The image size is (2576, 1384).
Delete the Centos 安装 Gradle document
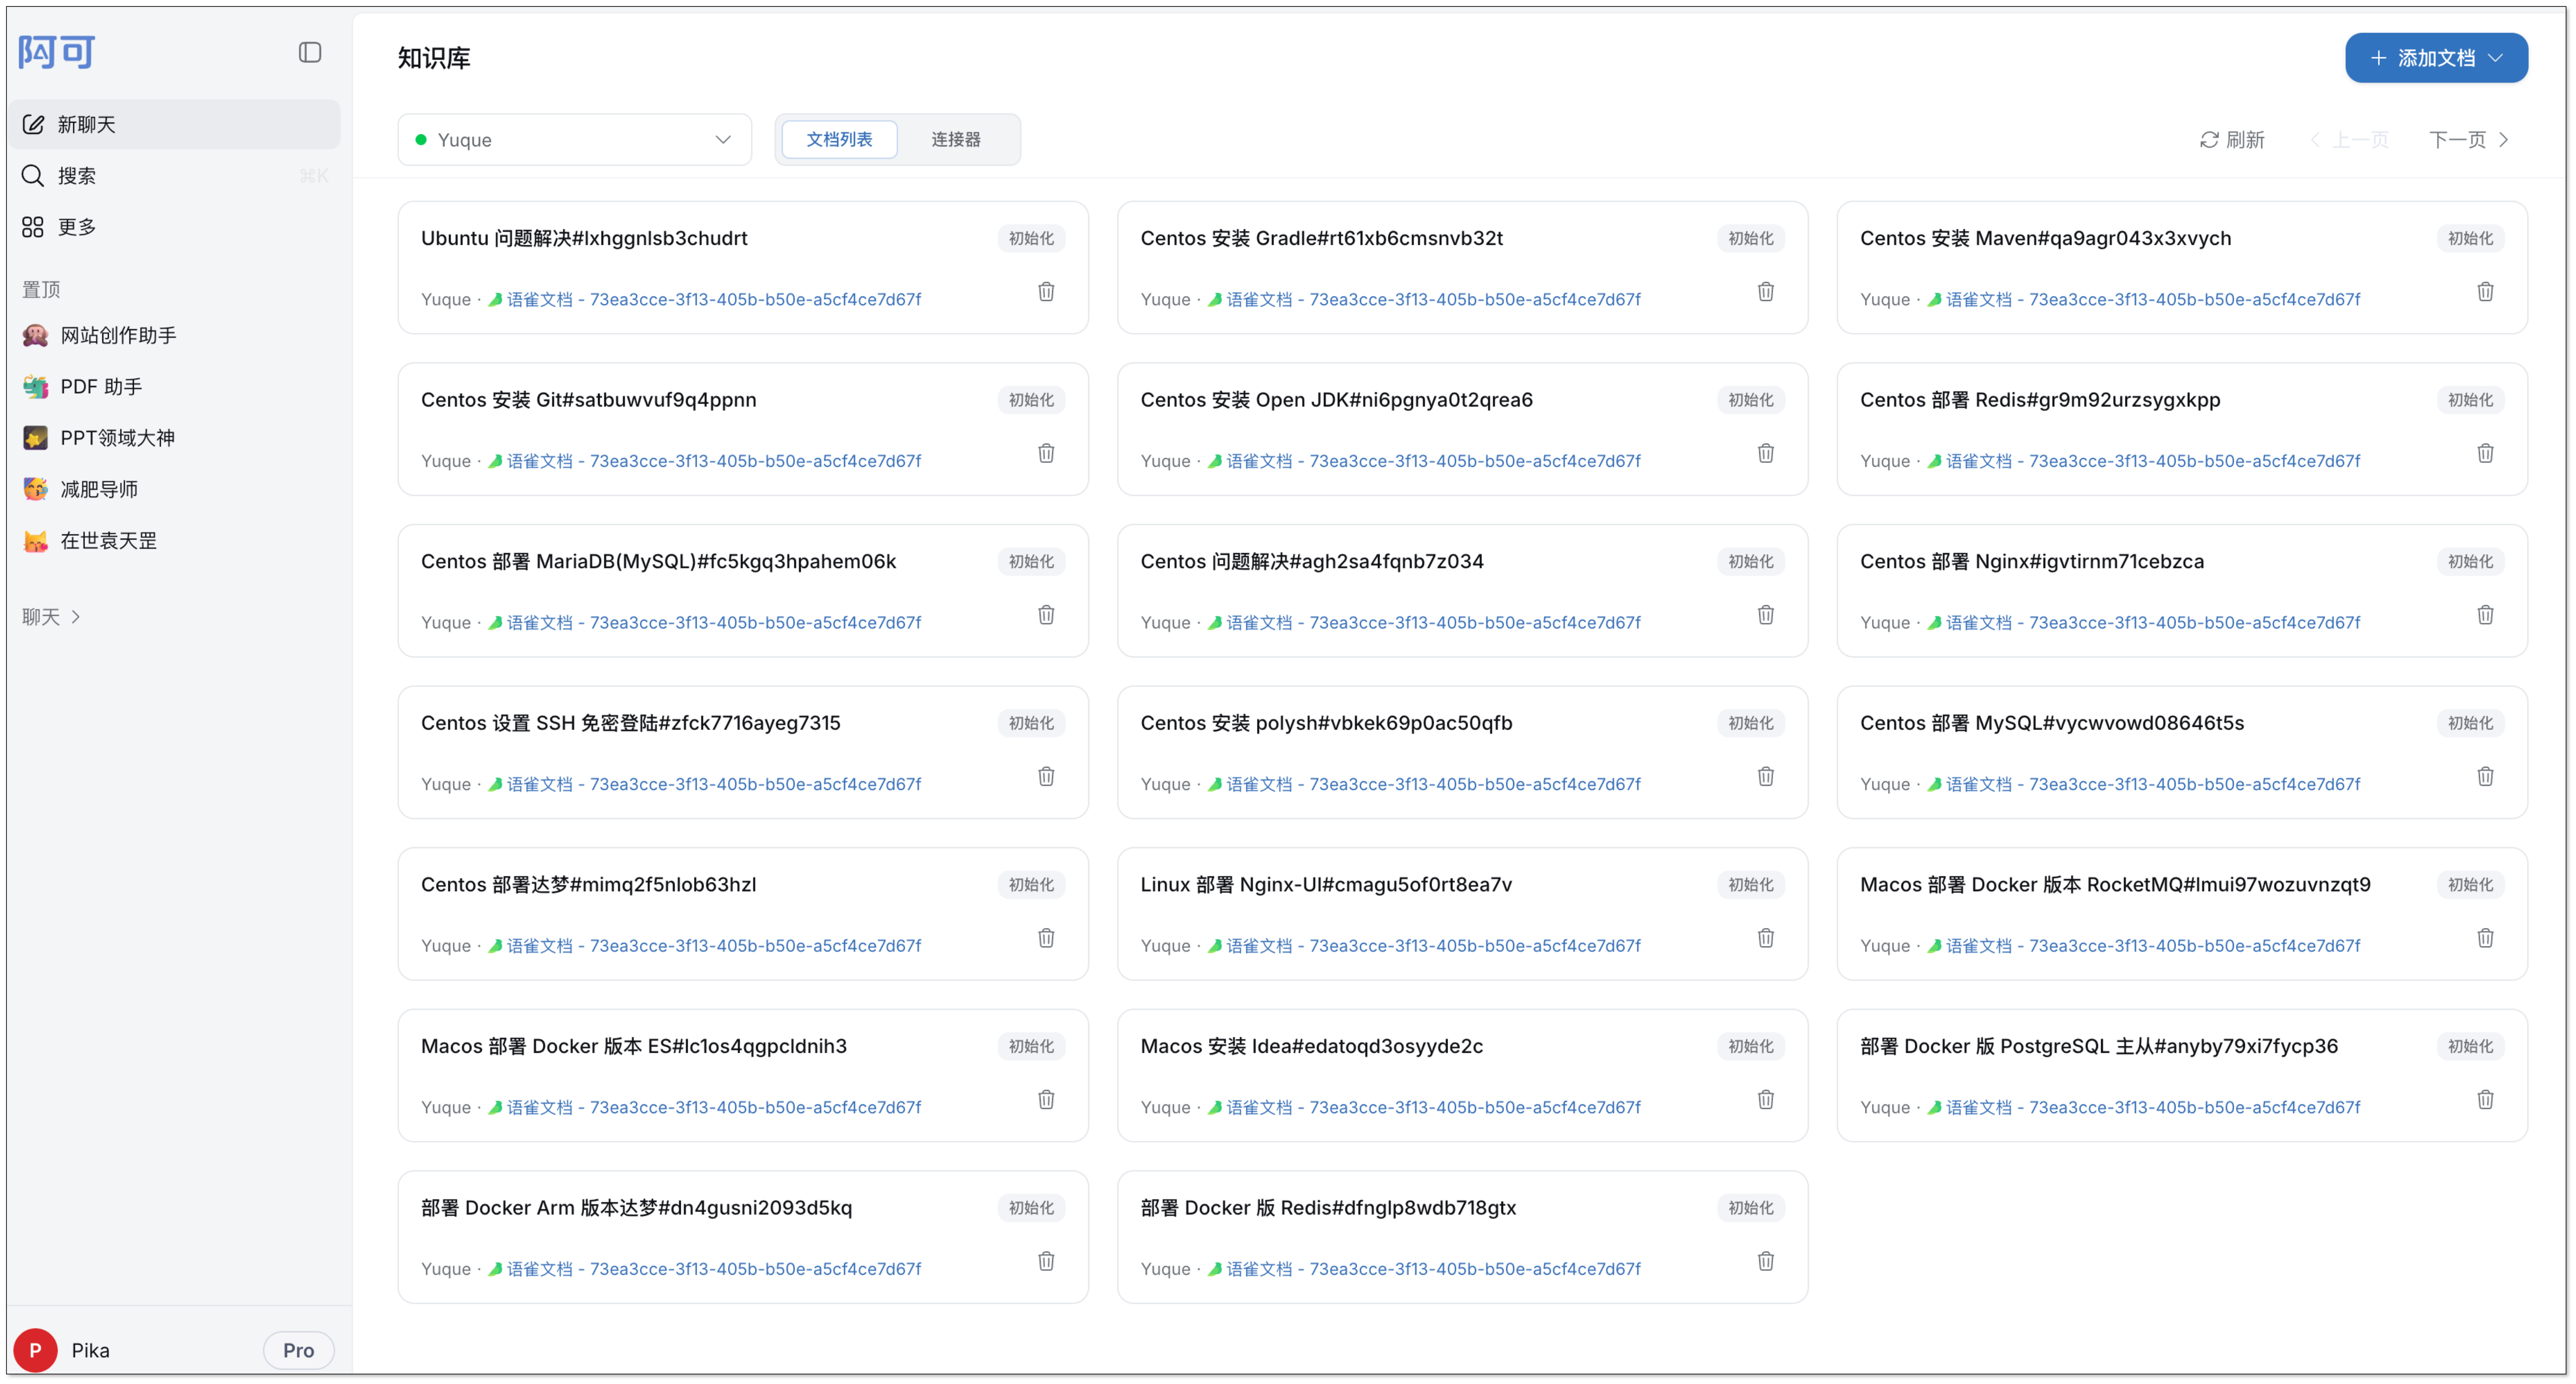click(x=1766, y=292)
